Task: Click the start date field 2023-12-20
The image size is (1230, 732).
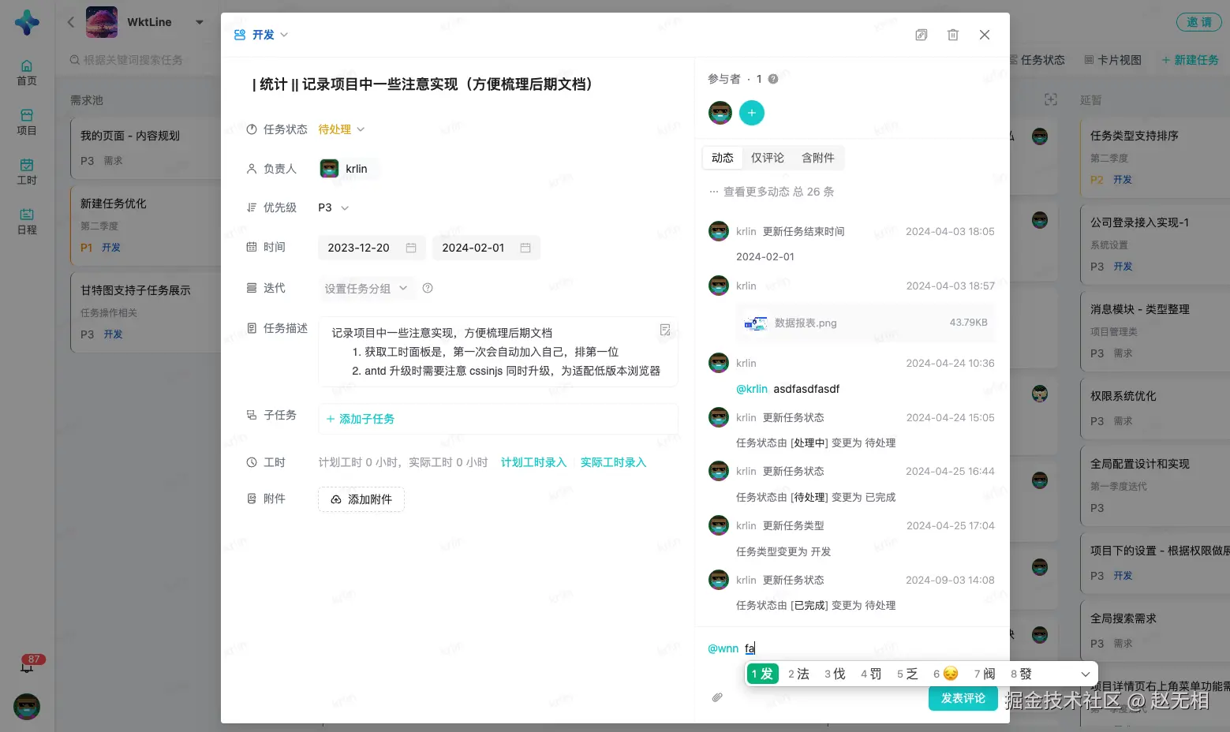Action: pos(372,248)
